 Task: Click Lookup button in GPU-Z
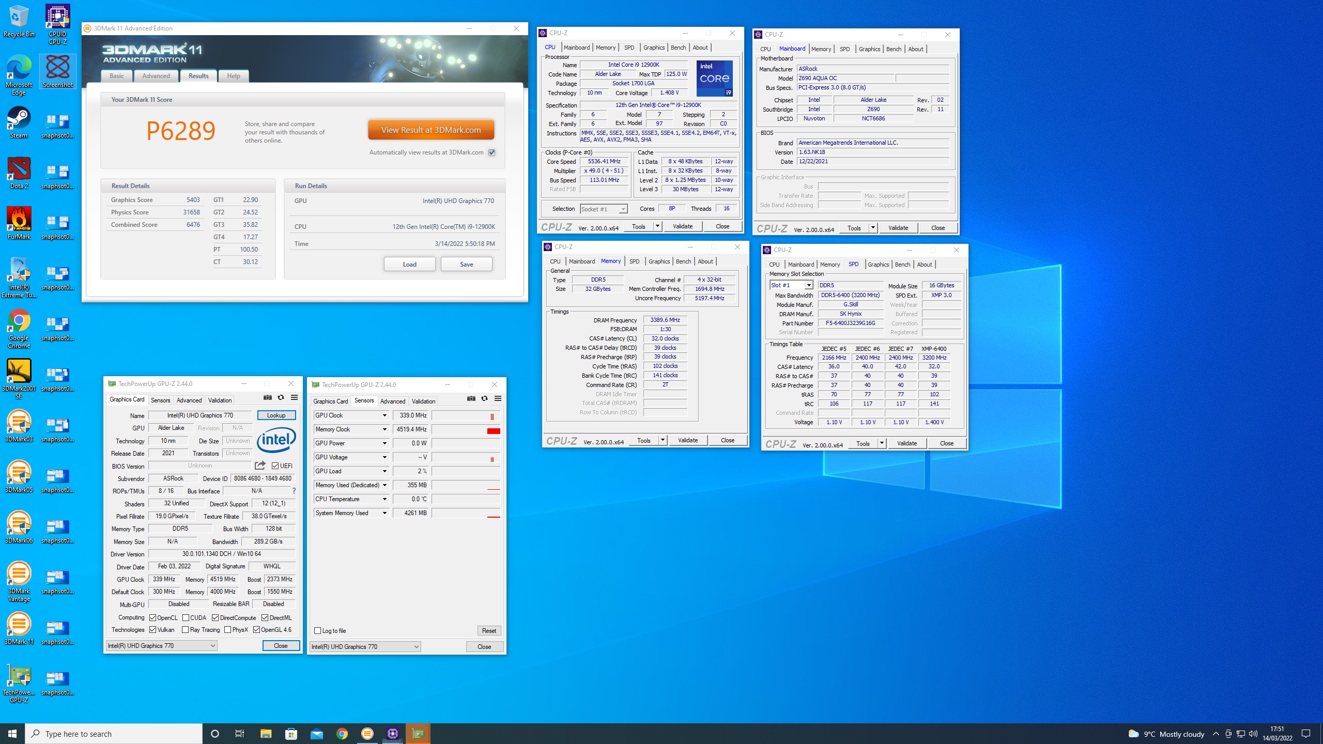(x=276, y=415)
